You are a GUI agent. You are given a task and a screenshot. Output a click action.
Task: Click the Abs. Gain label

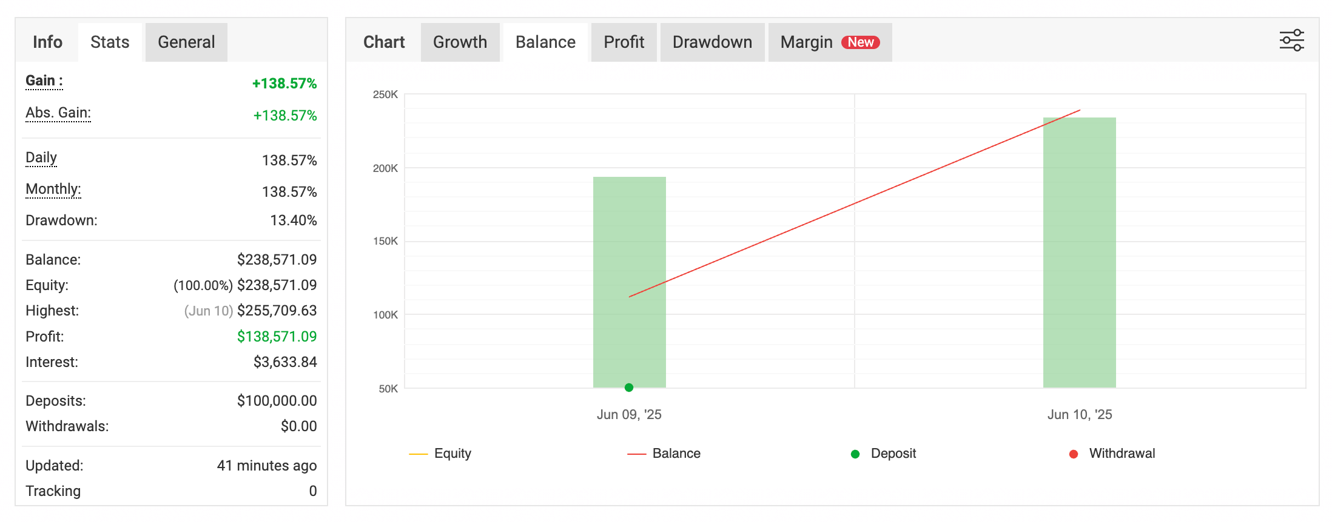[x=58, y=113]
